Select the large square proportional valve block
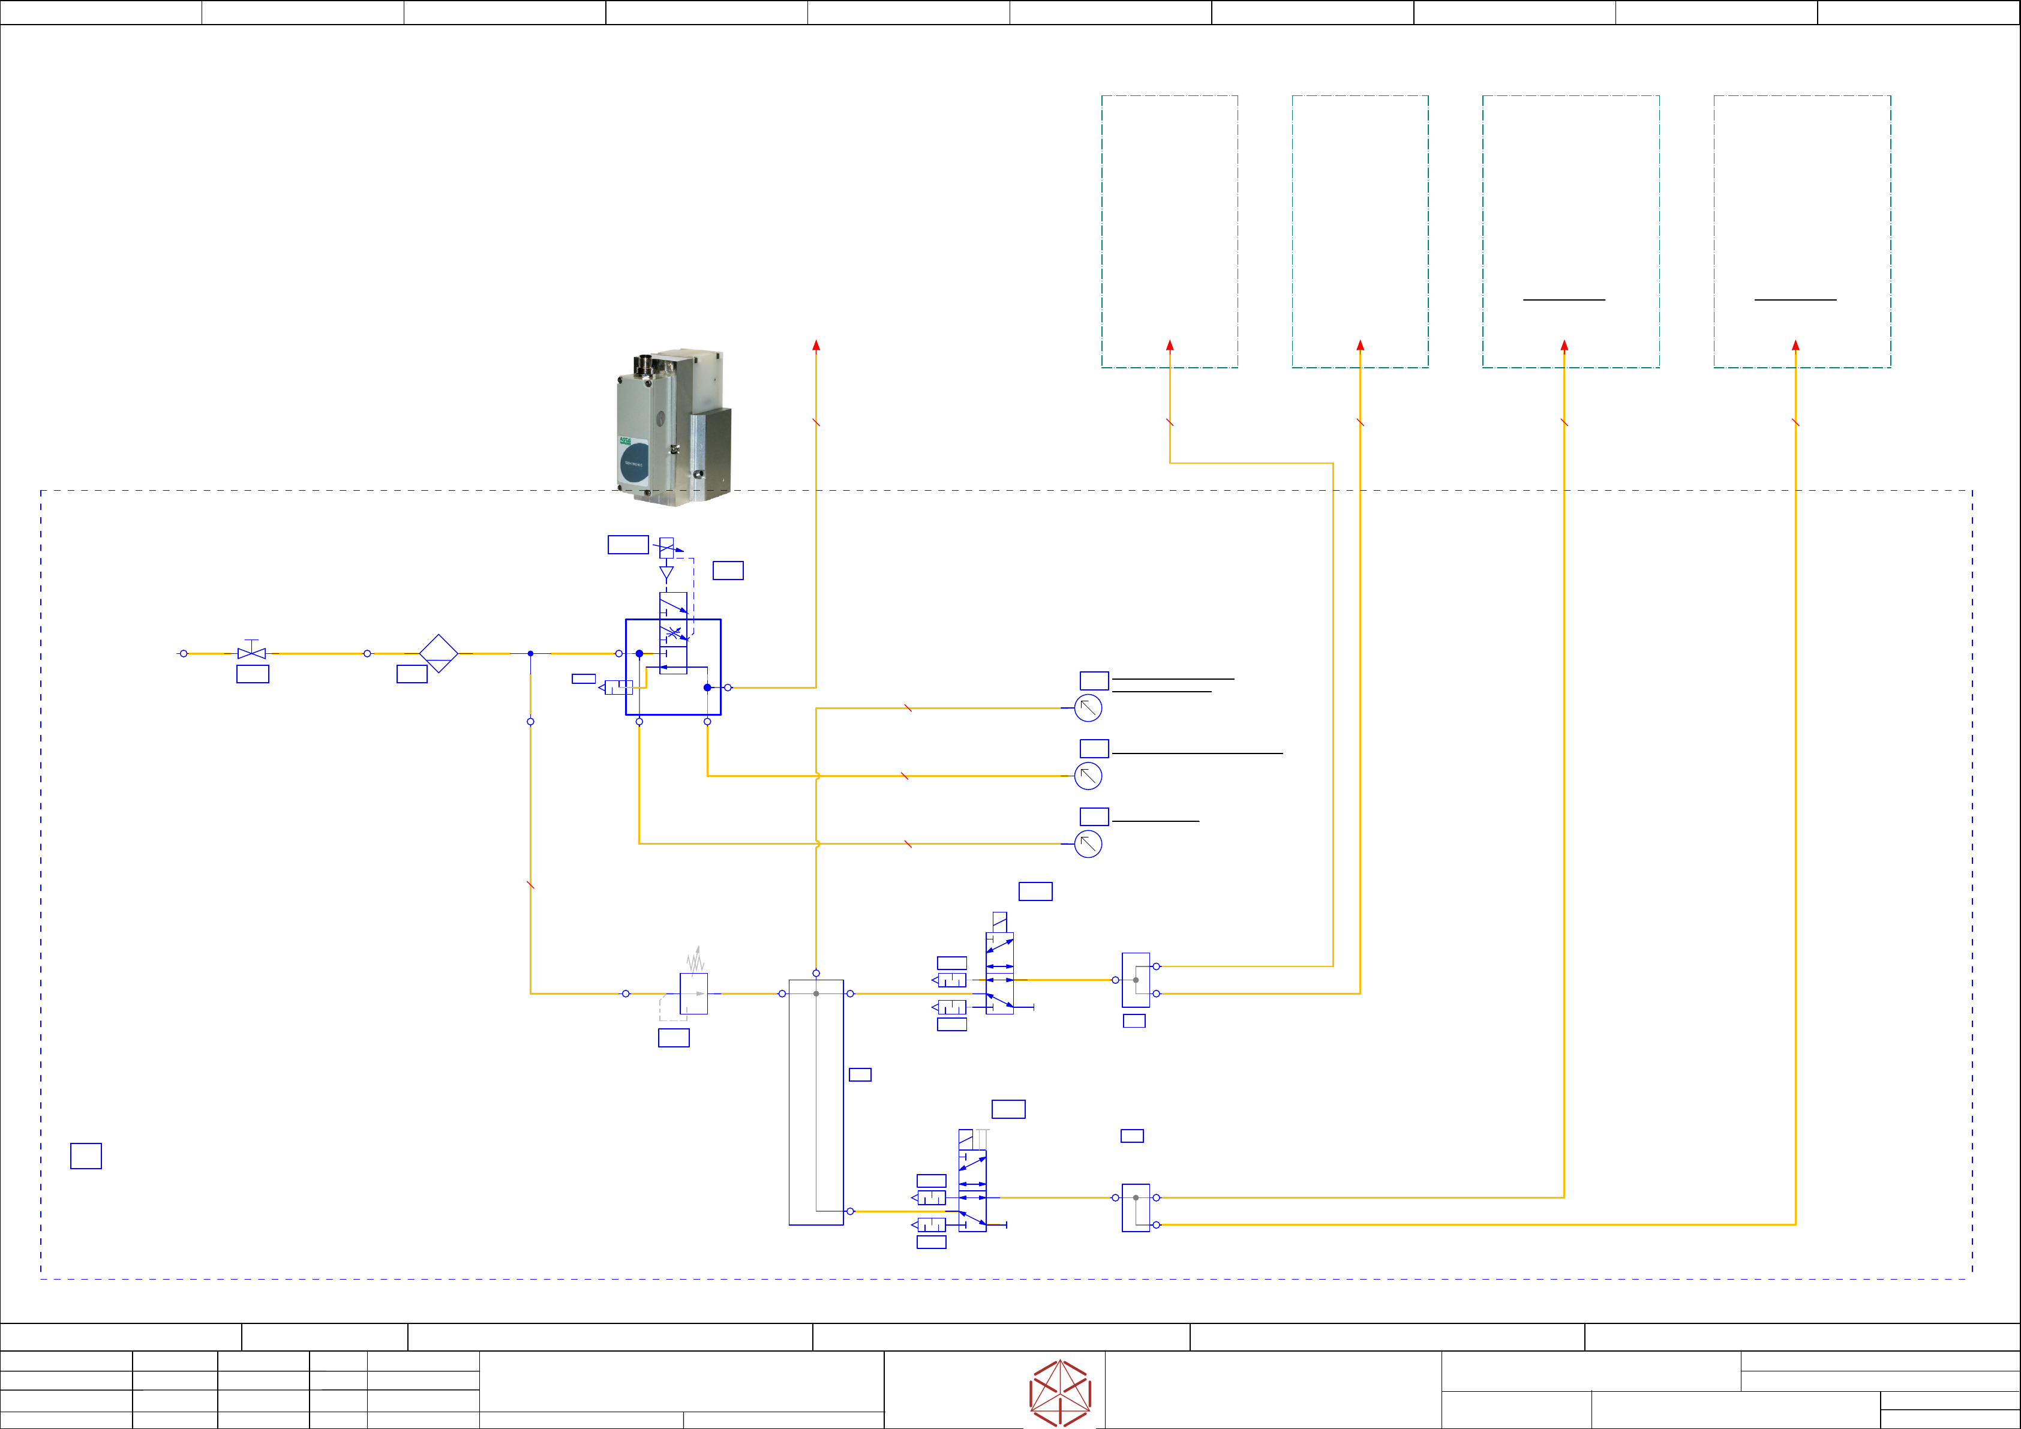The height and width of the screenshot is (1429, 2021). point(674,667)
